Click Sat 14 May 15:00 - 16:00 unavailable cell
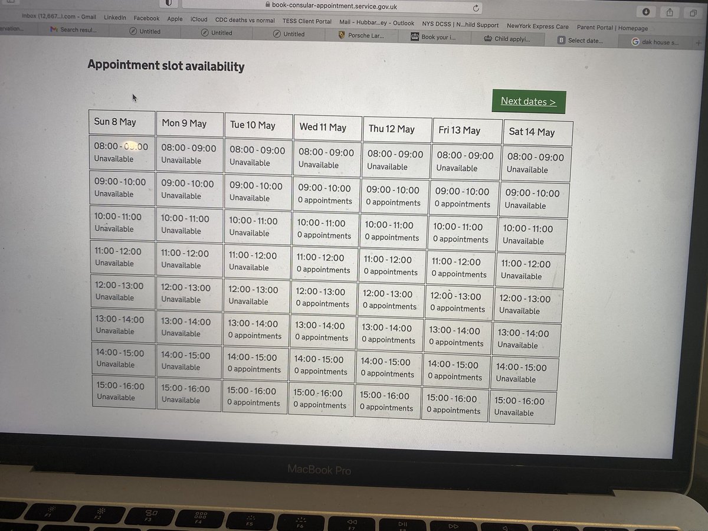The image size is (708, 531). 523,407
